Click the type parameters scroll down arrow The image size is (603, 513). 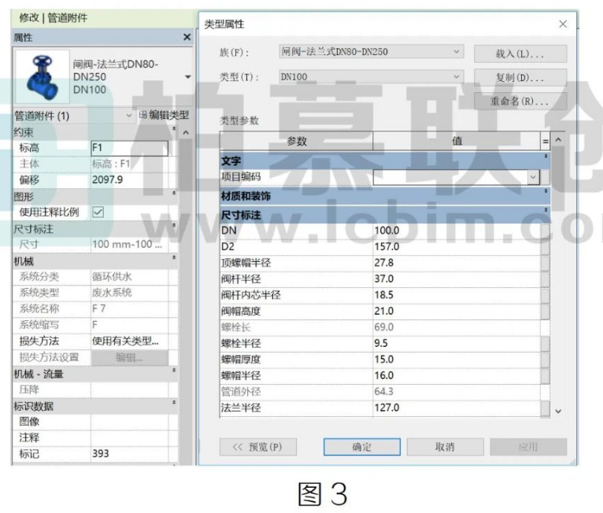(x=558, y=412)
